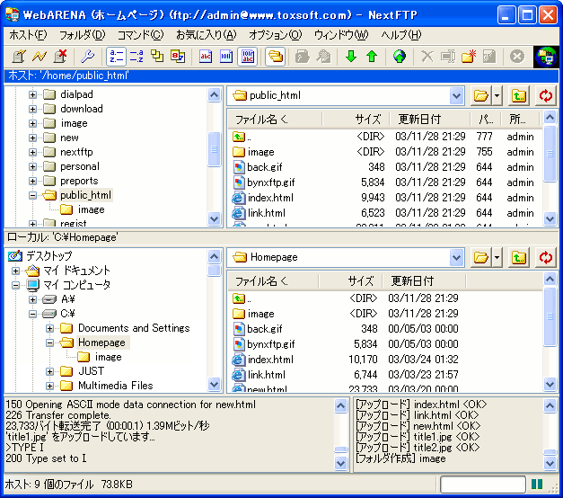Open the フォルダ(D) menu

[x=83, y=35]
